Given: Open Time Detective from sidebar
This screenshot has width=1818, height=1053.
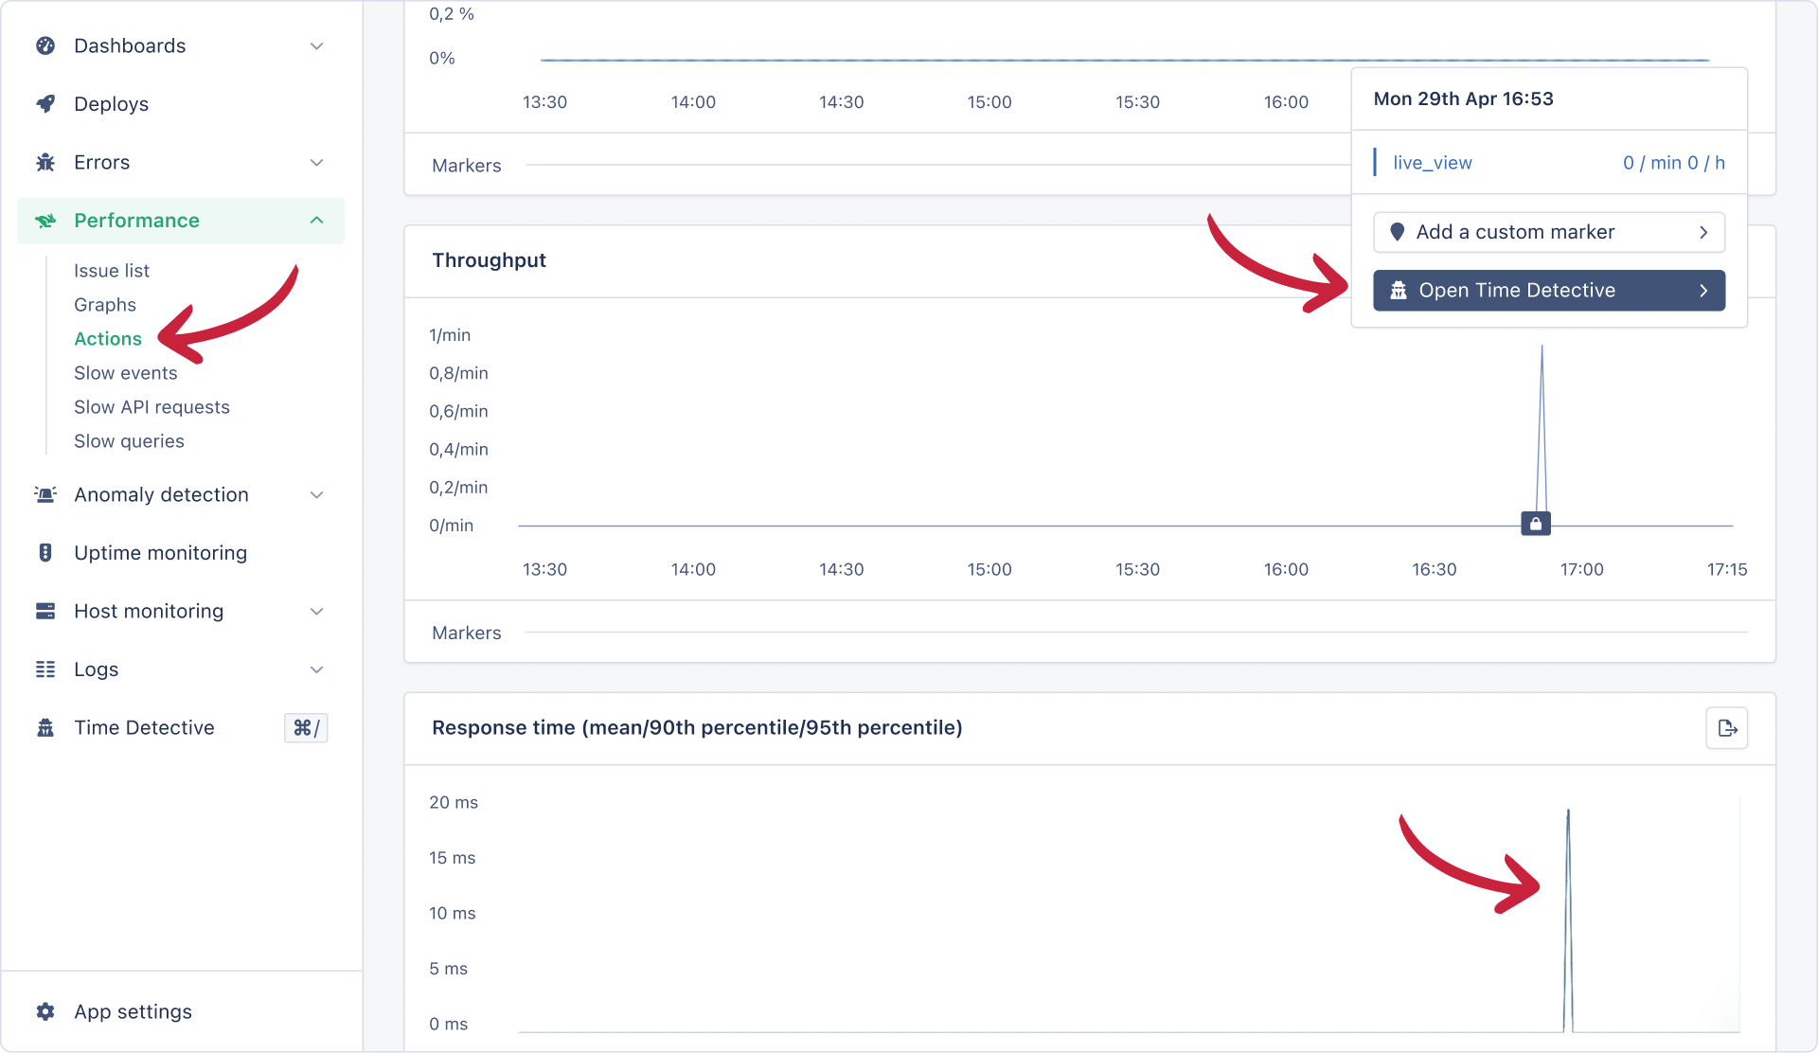Looking at the screenshot, I should [145, 727].
